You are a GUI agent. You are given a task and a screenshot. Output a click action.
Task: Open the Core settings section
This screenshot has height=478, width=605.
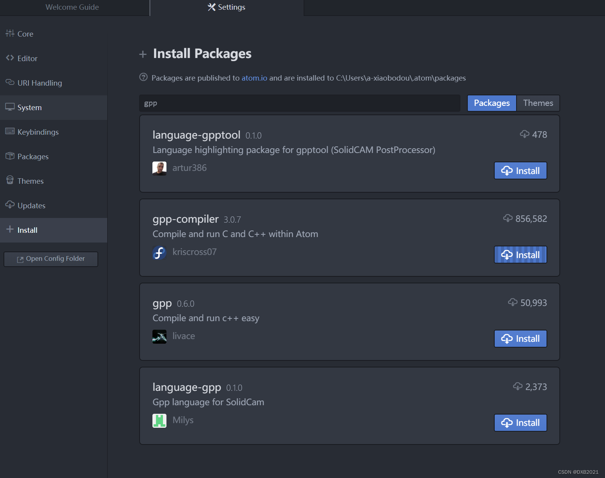click(x=53, y=34)
